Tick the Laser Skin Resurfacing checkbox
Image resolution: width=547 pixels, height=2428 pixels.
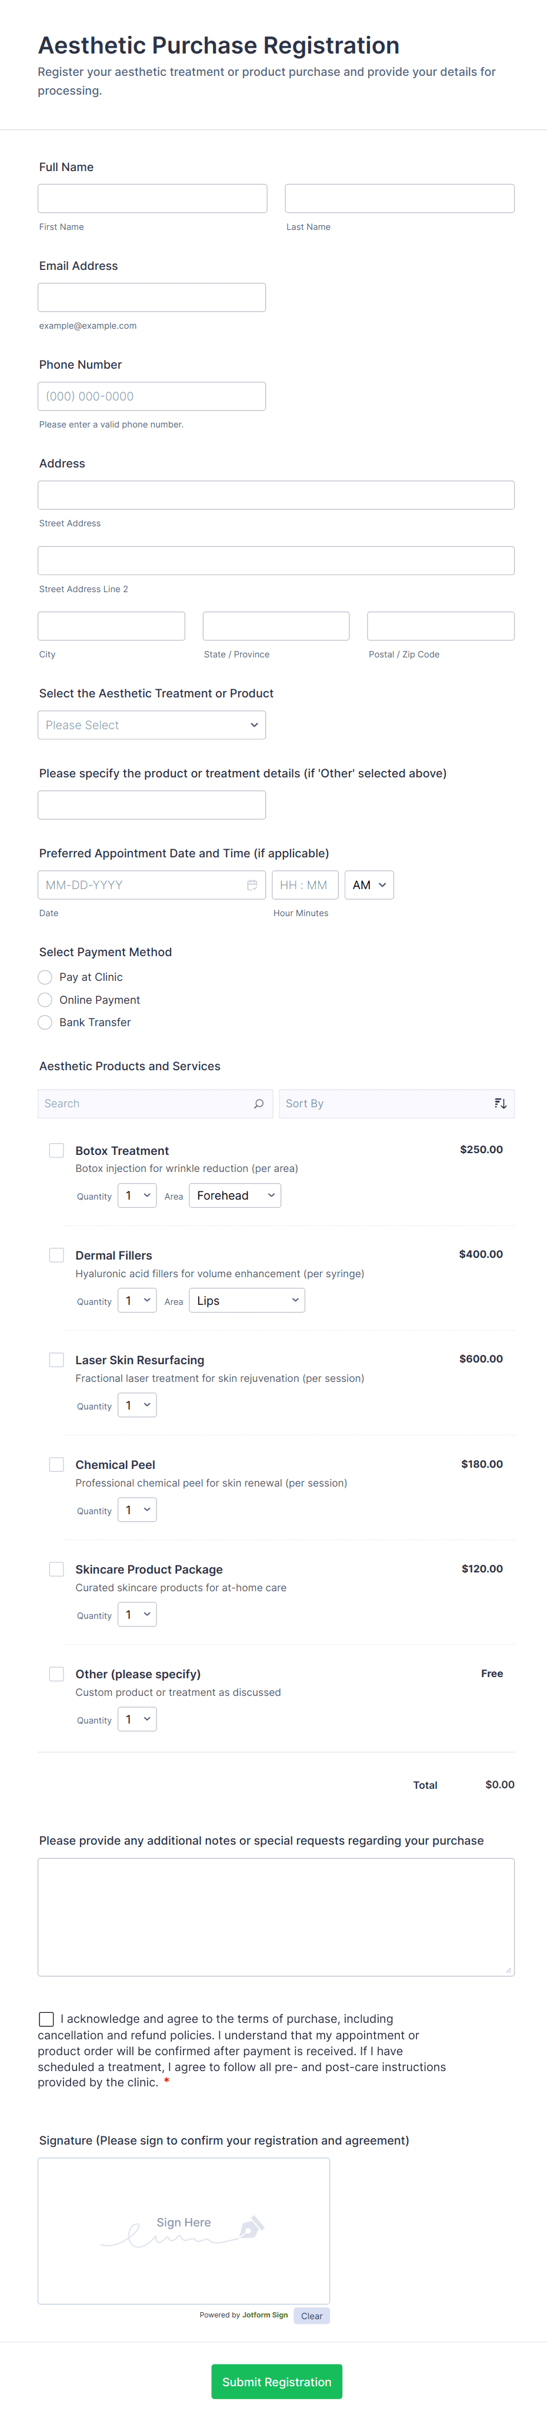(x=56, y=1360)
